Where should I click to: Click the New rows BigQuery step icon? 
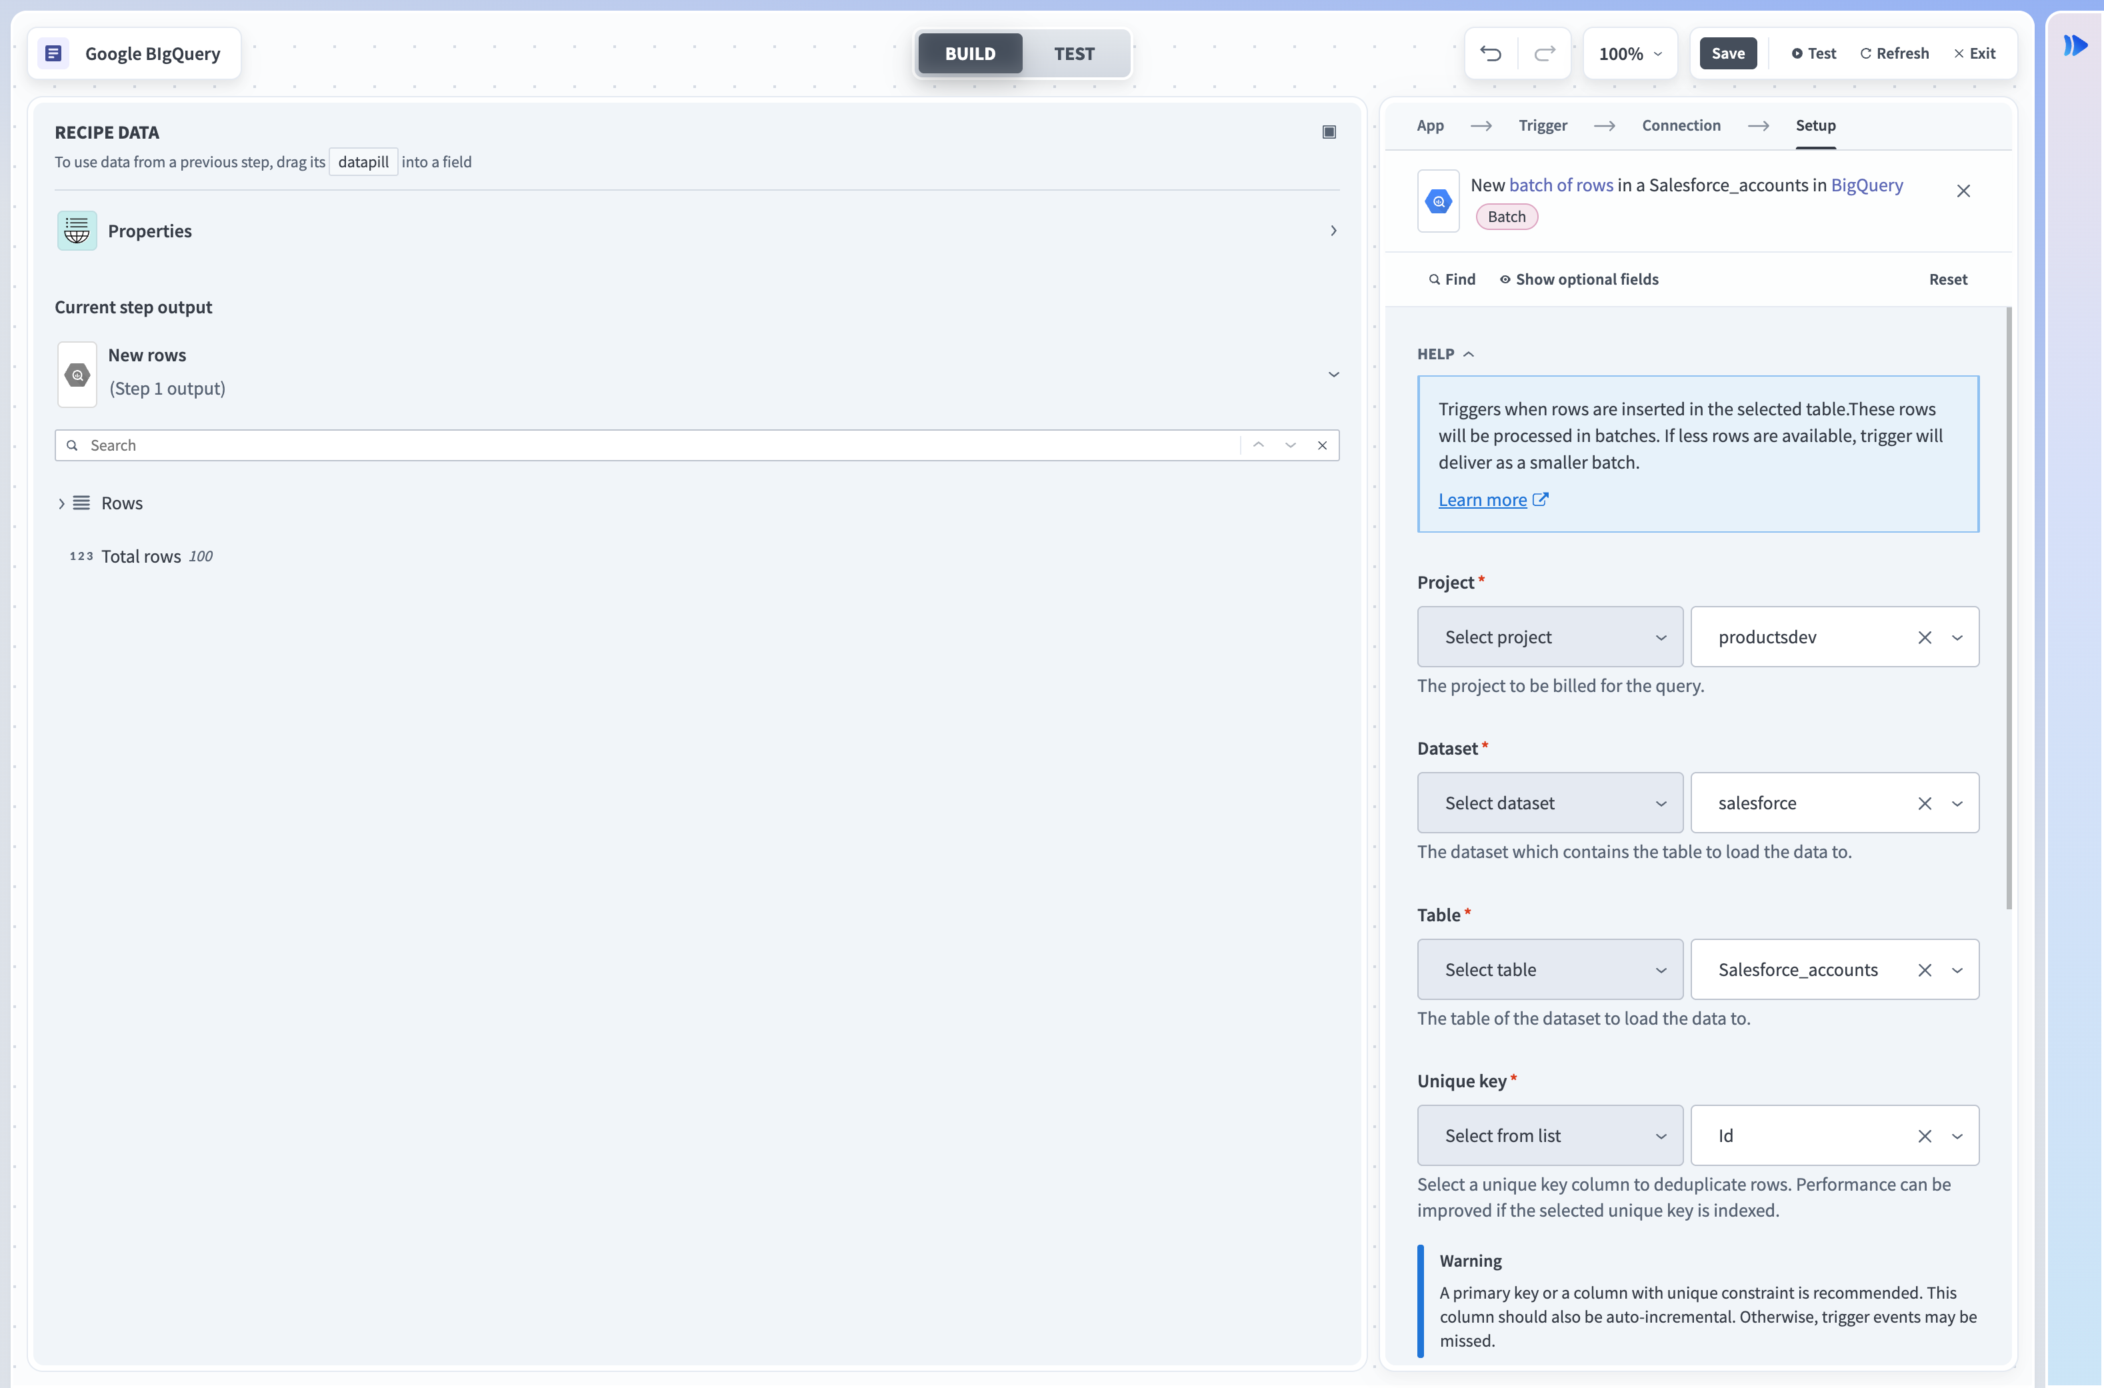[x=77, y=375]
